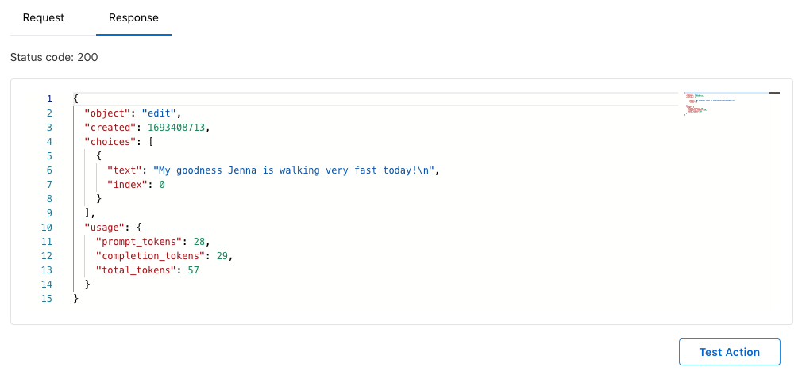Switch to the Request tab

(44, 18)
